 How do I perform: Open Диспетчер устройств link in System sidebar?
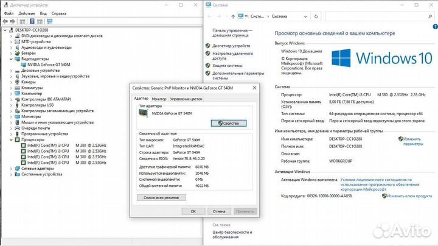pos(231,46)
